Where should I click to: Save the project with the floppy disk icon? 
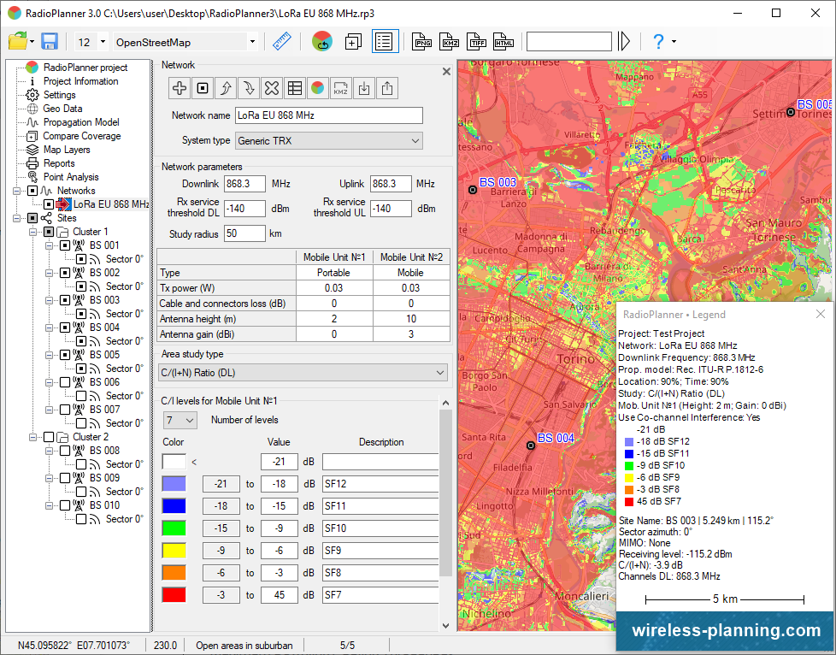(x=50, y=41)
